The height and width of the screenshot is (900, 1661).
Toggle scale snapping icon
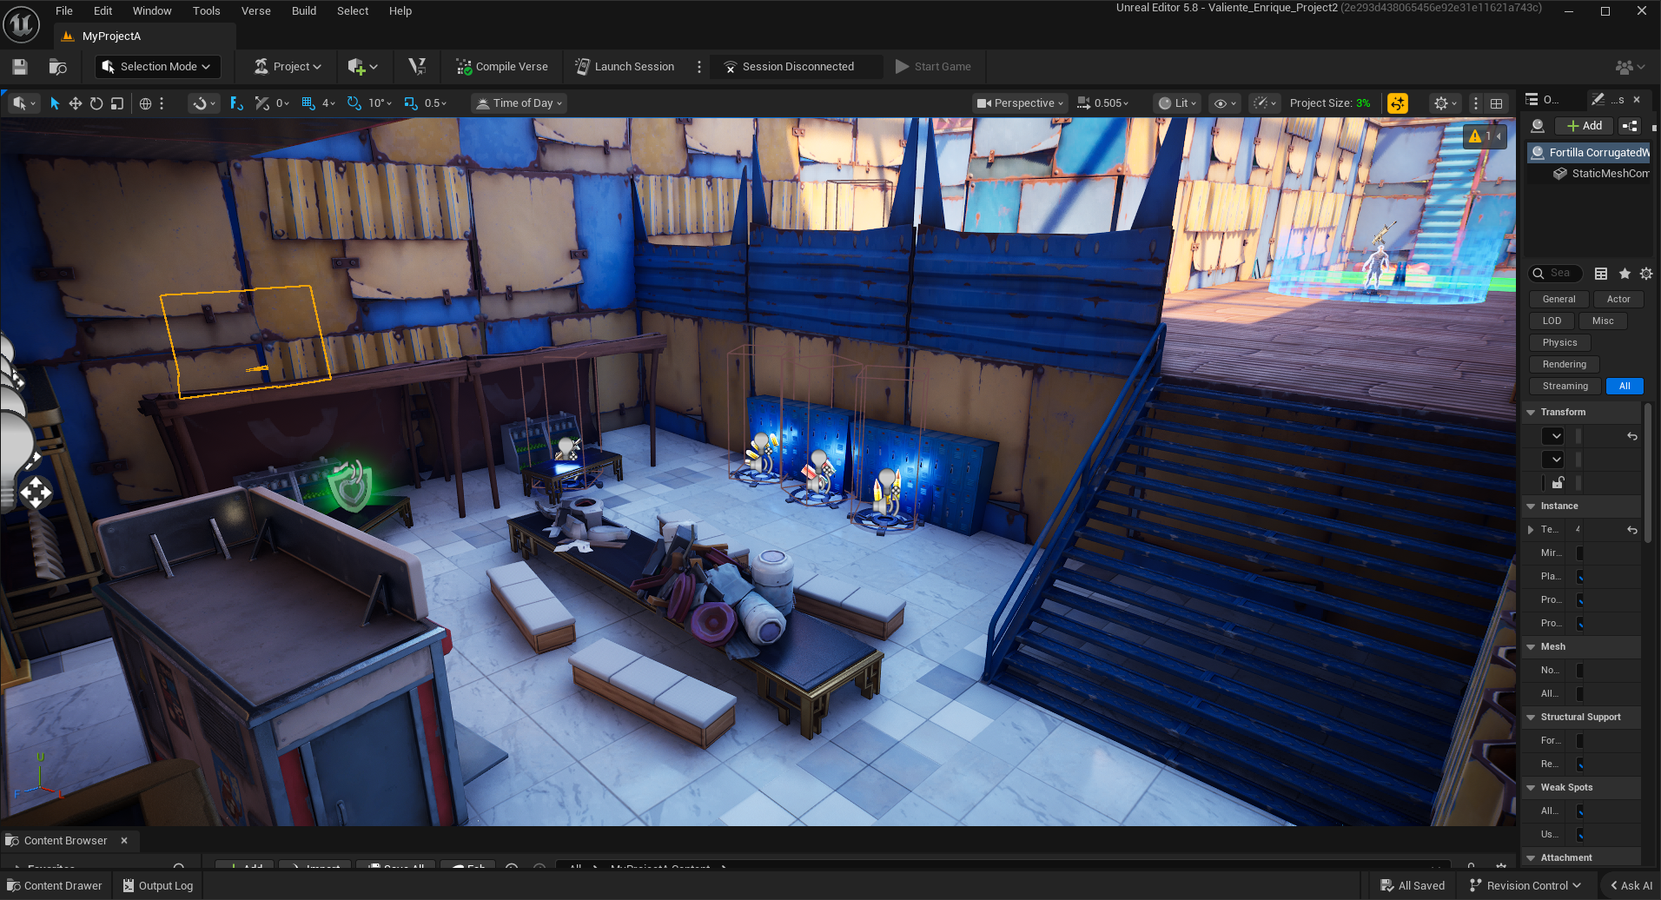coord(411,103)
